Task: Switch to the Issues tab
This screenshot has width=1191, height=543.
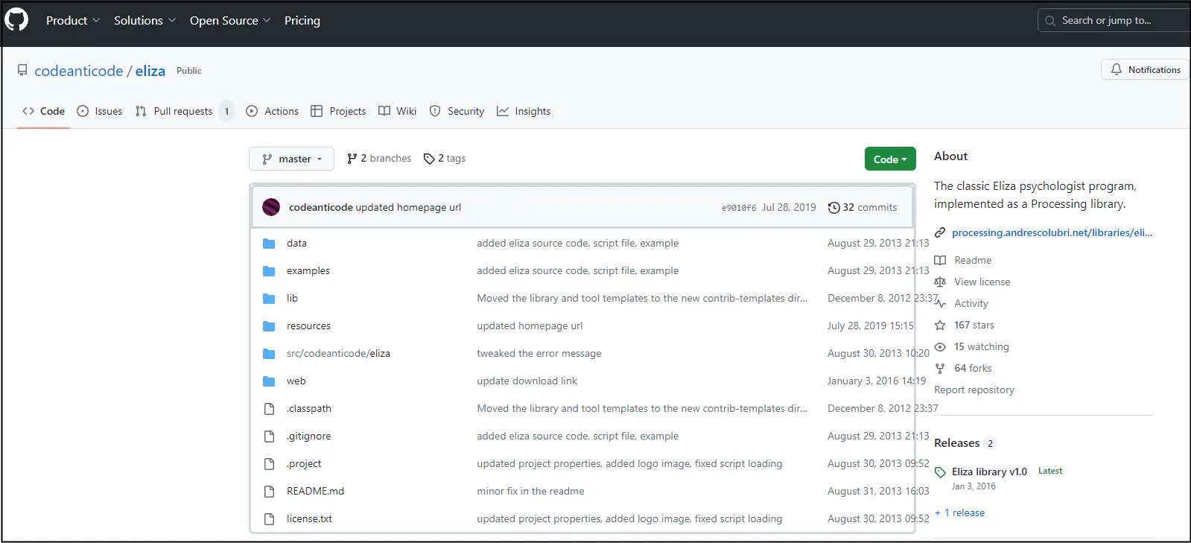Action: point(100,111)
